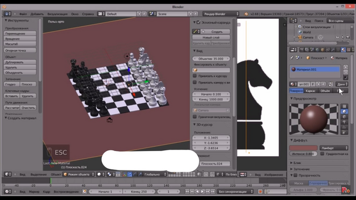Screen dimensions: 356x200
Task: Collapse the Создать материал panel
Action: 6,118
